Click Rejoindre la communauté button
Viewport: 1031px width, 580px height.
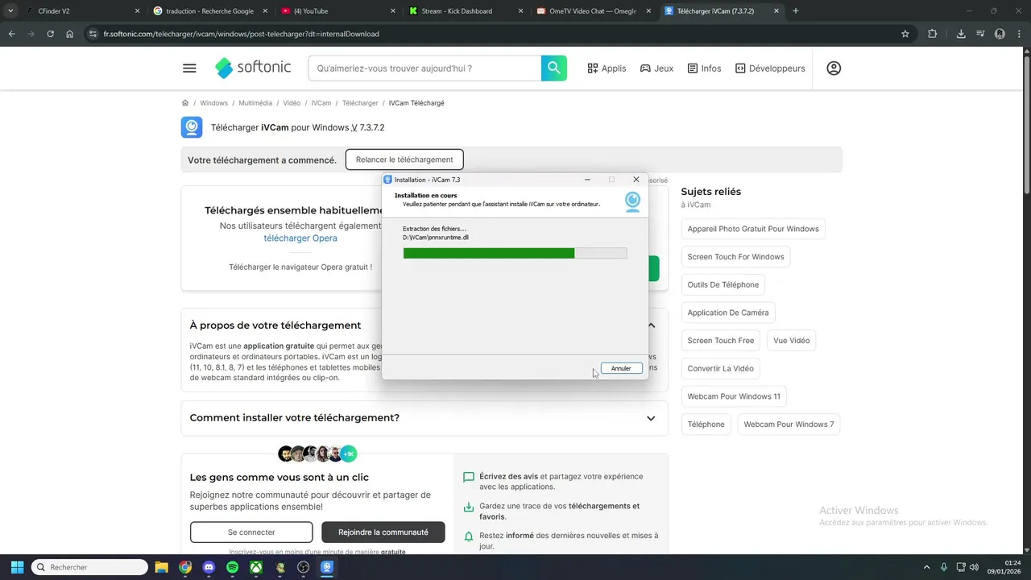tap(383, 532)
